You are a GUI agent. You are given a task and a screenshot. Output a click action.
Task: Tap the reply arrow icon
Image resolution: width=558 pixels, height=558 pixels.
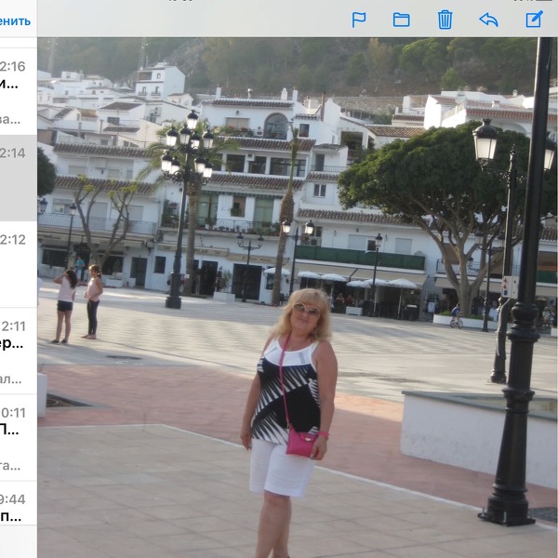tap(488, 20)
